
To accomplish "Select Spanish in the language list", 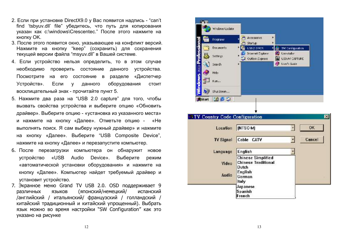I will click(x=266, y=191).
